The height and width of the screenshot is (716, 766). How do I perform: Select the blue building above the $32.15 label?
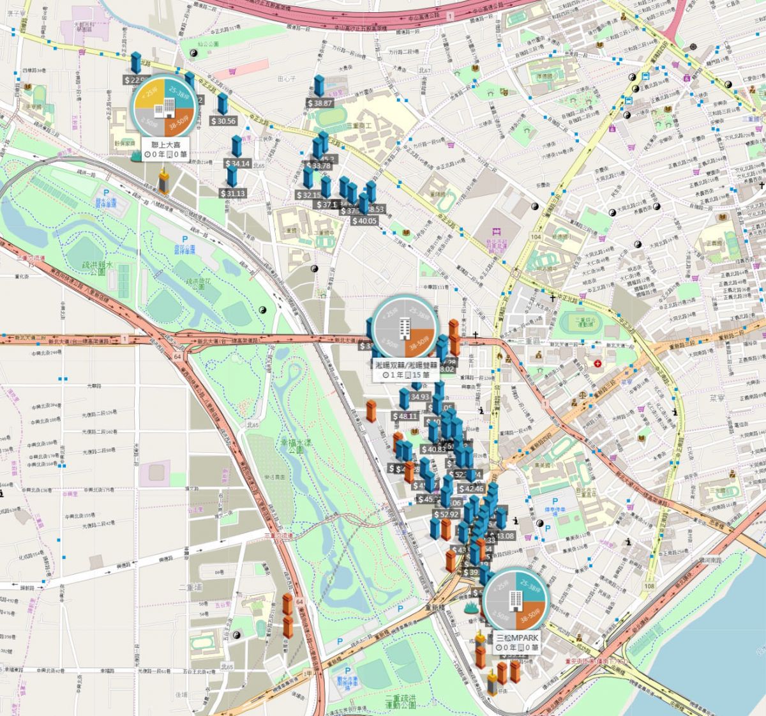308,178
